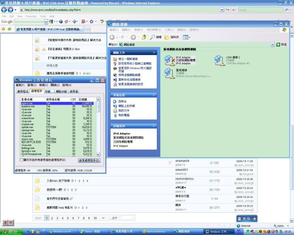This screenshot has width=294, height=235.
Task: Click the 結束處理程序 button
Action: pos(89,160)
